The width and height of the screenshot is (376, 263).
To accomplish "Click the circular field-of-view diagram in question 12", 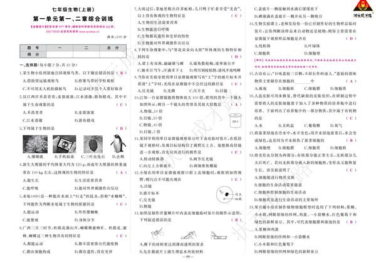I will [x=224, y=195].
